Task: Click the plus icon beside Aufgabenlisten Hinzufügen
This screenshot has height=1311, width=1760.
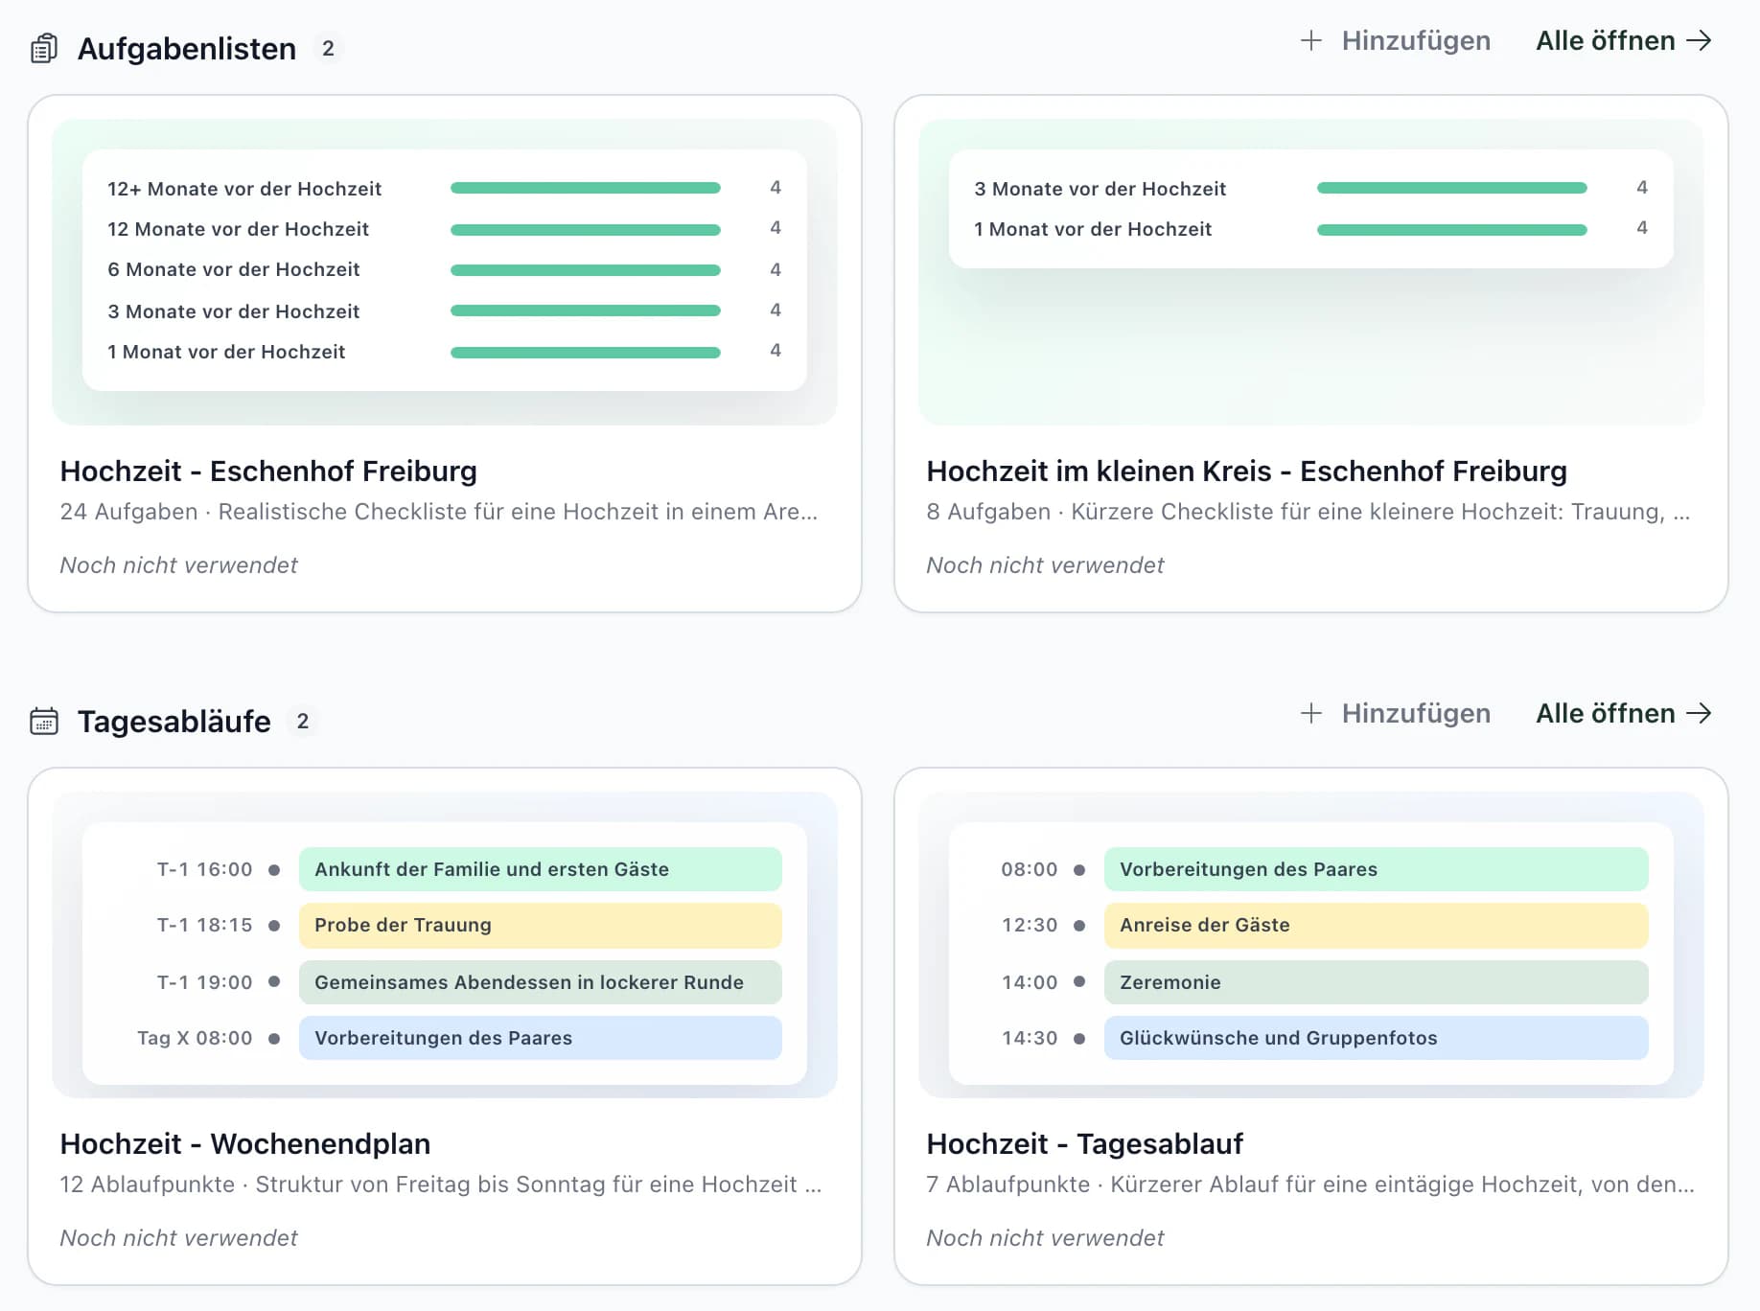Action: tap(1310, 40)
